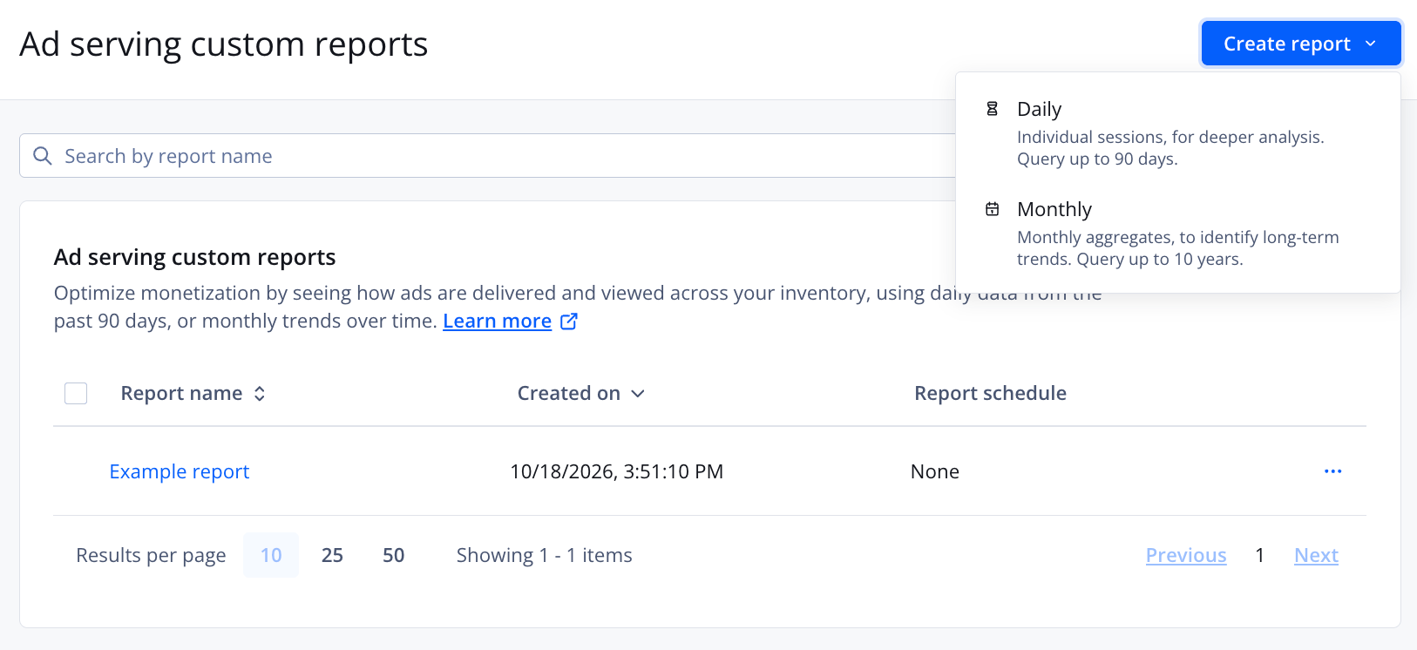Click the Results per page label

click(x=151, y=555)
